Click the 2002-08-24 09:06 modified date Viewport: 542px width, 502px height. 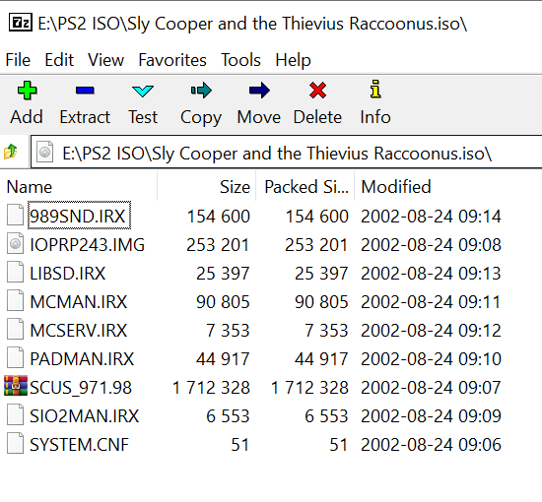(431, 445)
